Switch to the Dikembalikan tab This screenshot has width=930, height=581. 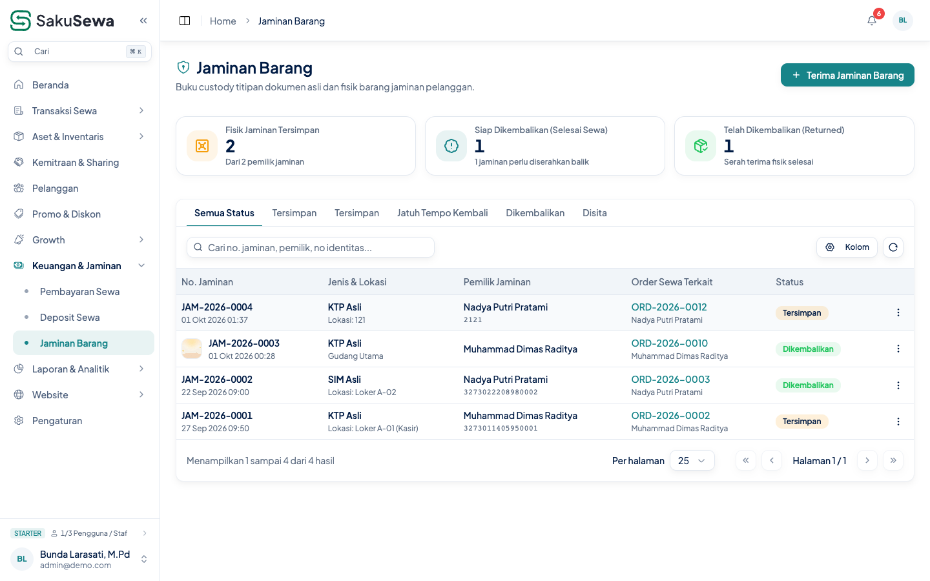[x=535, y=213]
